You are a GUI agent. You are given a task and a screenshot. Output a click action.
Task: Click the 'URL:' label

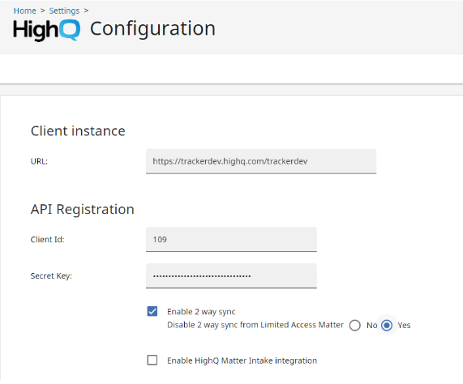coord(39,161)
